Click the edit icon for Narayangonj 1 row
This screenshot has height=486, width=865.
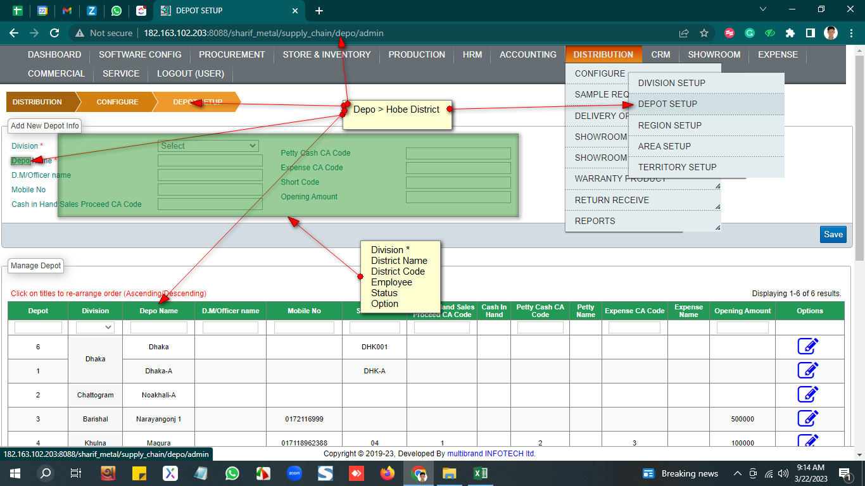[x=808, y=419]
